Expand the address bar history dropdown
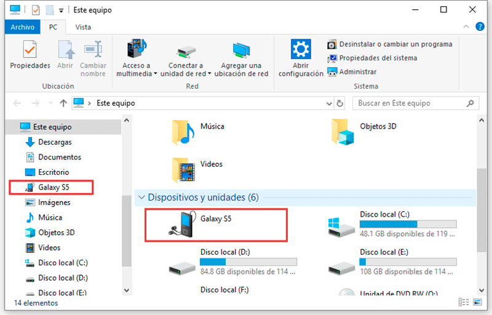The width and height of the screenshot is (492, 315). [x=329, y=103]
